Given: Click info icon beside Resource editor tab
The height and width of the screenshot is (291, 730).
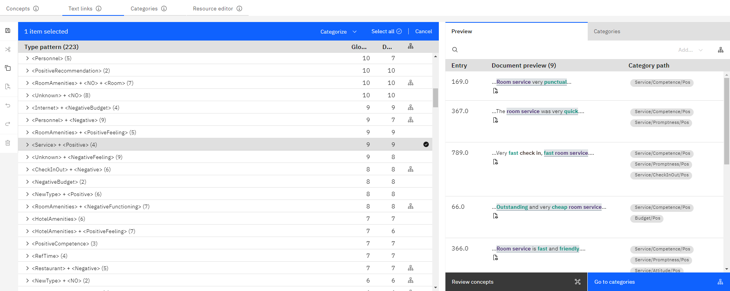Looking at the screenshot, I should pos(239,8).
